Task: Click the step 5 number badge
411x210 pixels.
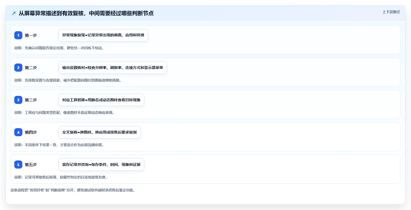Action: coord(18,164)
